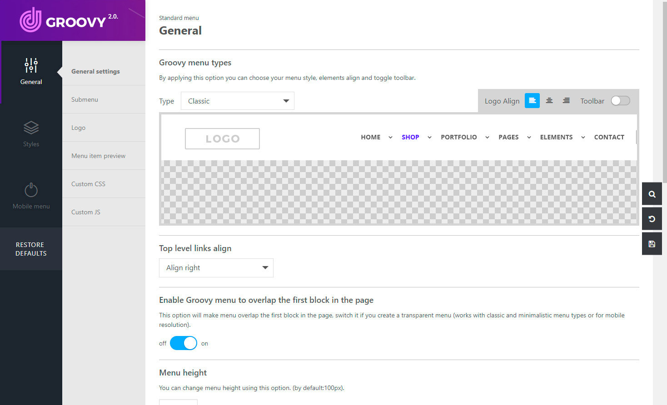Click the search icon button

point(652,194)
